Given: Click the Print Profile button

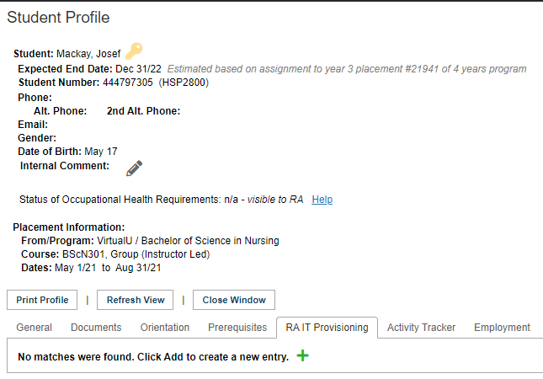Looking at the screenshot, I should [x=42, y=300].
